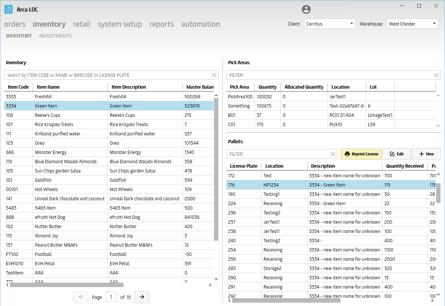Select item FT100 Football row

[109, 254]
